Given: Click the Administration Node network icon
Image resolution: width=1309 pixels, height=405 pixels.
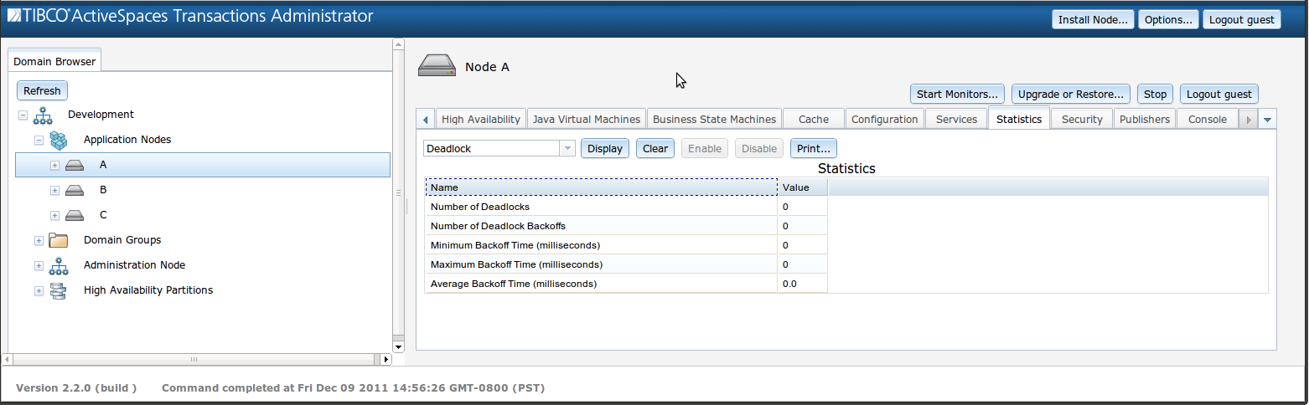Looking at the screenshot, I should point(58,265).
